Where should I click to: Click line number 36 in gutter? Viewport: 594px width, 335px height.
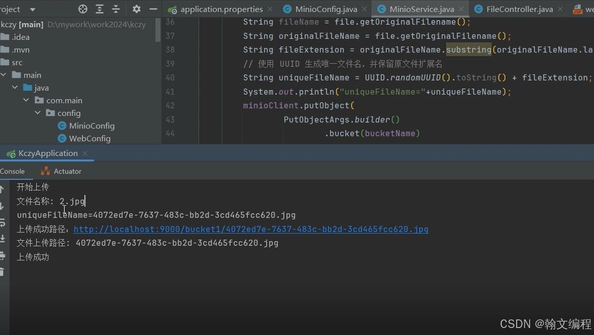click(170, 22)
